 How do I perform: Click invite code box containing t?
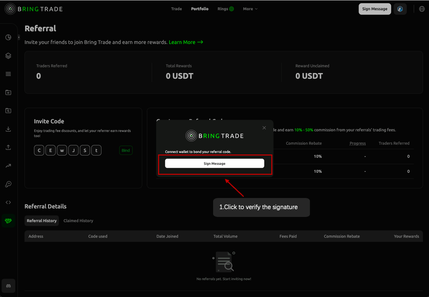96,150
